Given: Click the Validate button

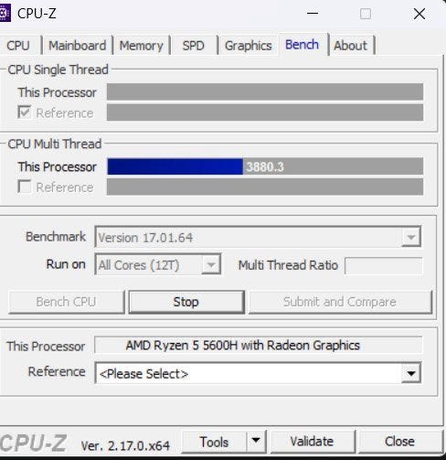Looking at the screenshot, I should coord(313,442).
